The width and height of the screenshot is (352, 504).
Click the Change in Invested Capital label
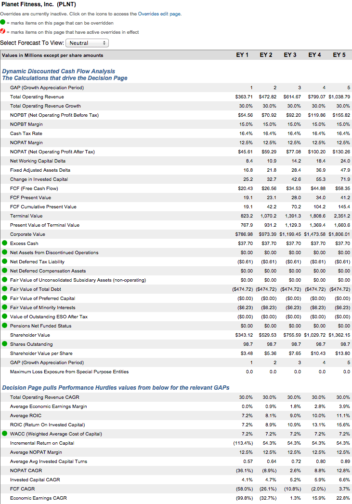click(x=39, y=179)
